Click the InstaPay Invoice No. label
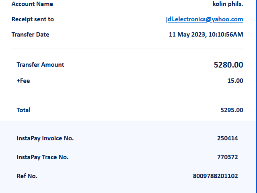 (45, 138)
